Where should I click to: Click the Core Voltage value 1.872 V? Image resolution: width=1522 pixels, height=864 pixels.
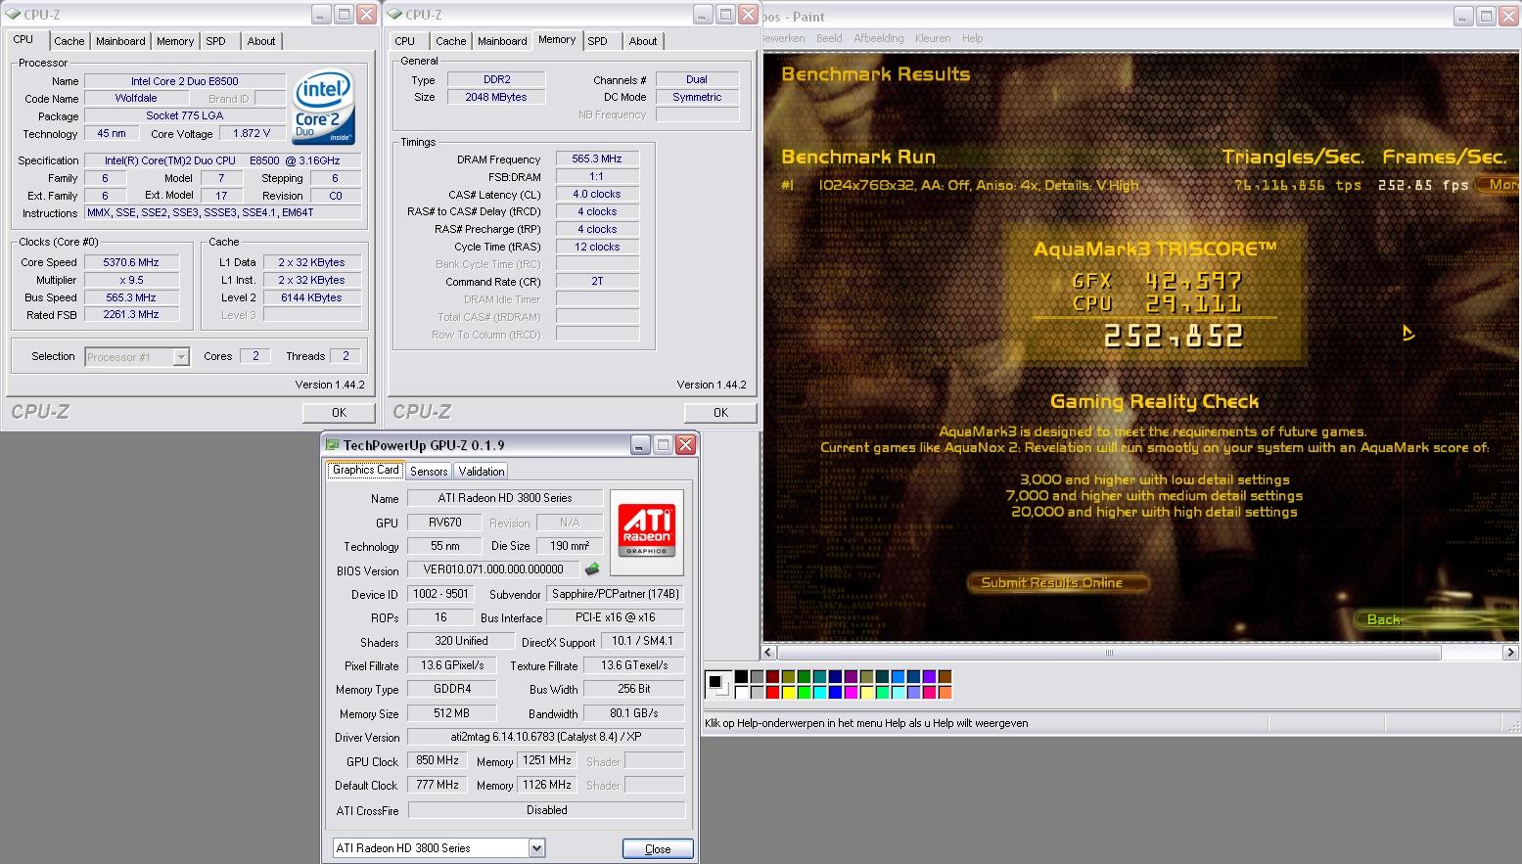click(252, 133)
